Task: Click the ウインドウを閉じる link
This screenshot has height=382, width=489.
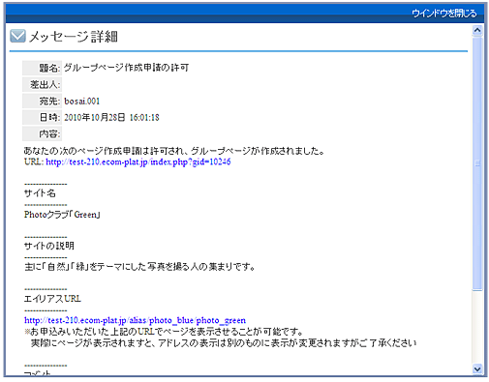Action: (x=443, y=14)
